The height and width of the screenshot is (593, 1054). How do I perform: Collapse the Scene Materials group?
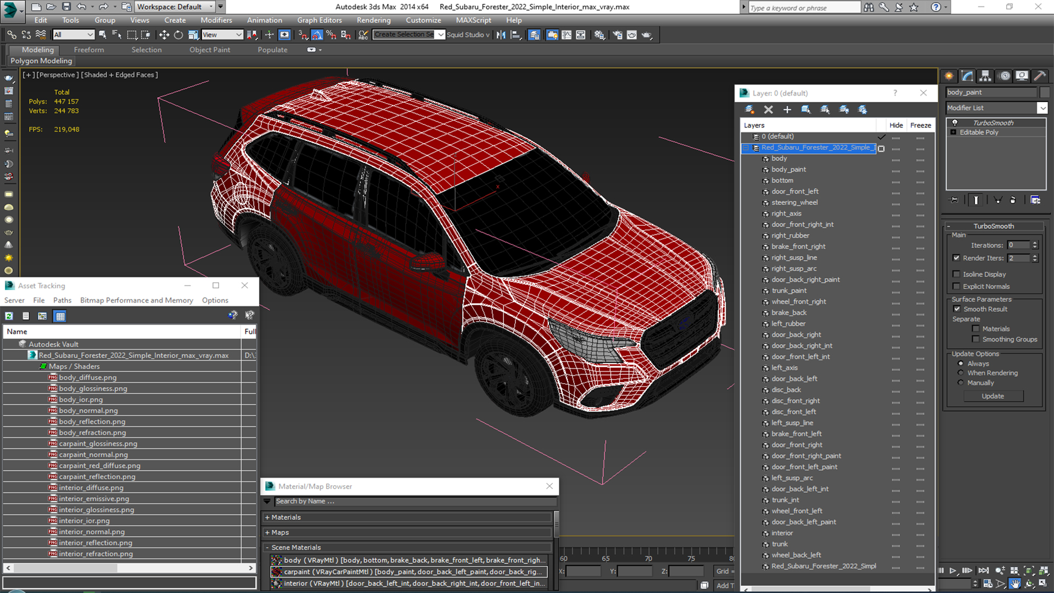pyautogui.click(x=267, y=547)
